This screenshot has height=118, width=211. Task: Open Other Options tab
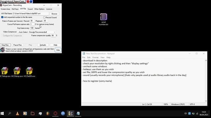(x=39, y=9)
